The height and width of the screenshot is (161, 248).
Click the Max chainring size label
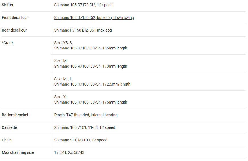click(18, 152)
